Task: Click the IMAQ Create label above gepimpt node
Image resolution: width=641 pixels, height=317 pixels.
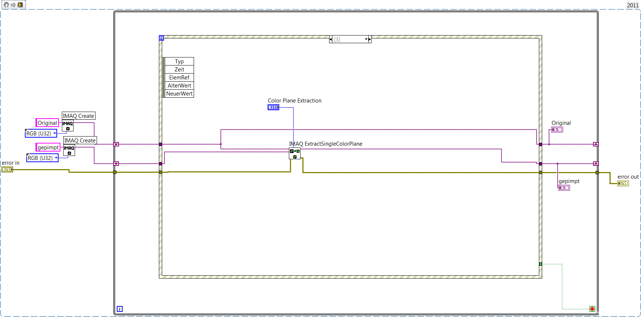Action: [80, 141]
